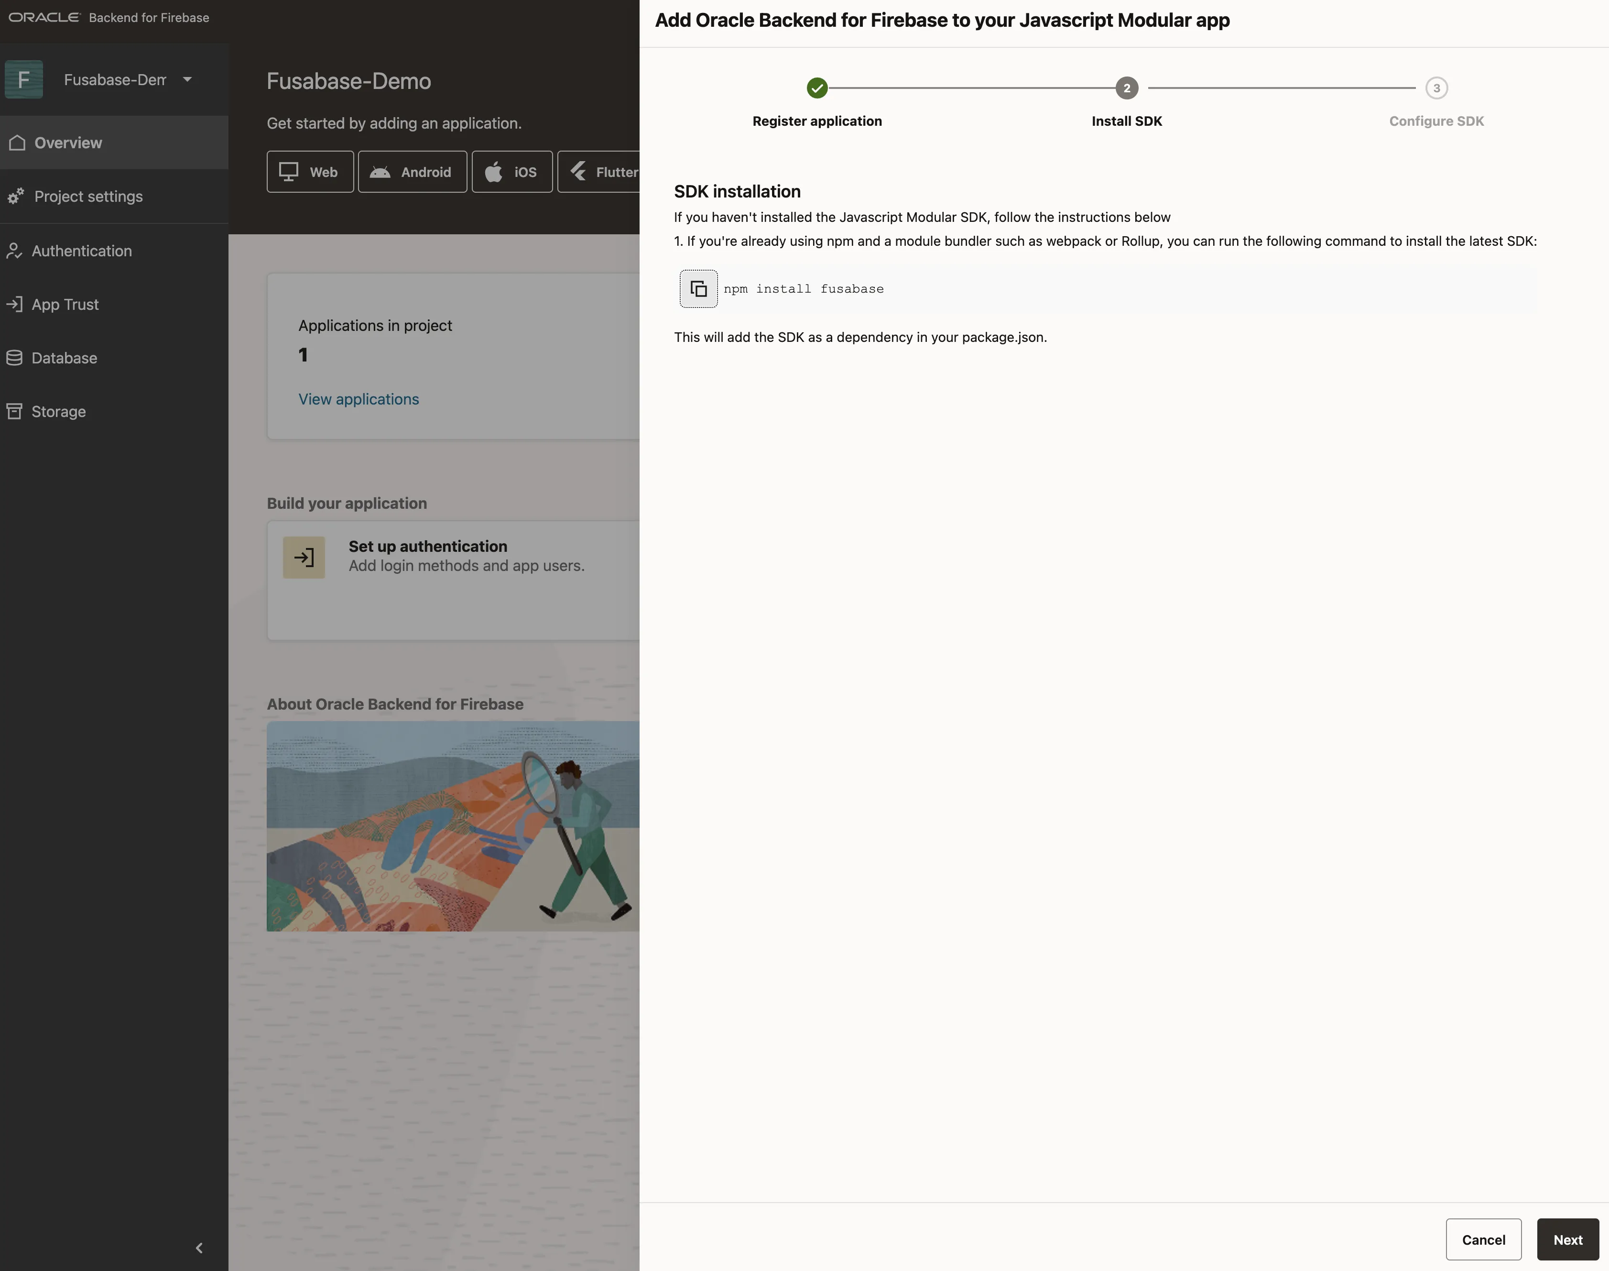
Task: Click the Set up authentication card icon
Action: (304, 558)
